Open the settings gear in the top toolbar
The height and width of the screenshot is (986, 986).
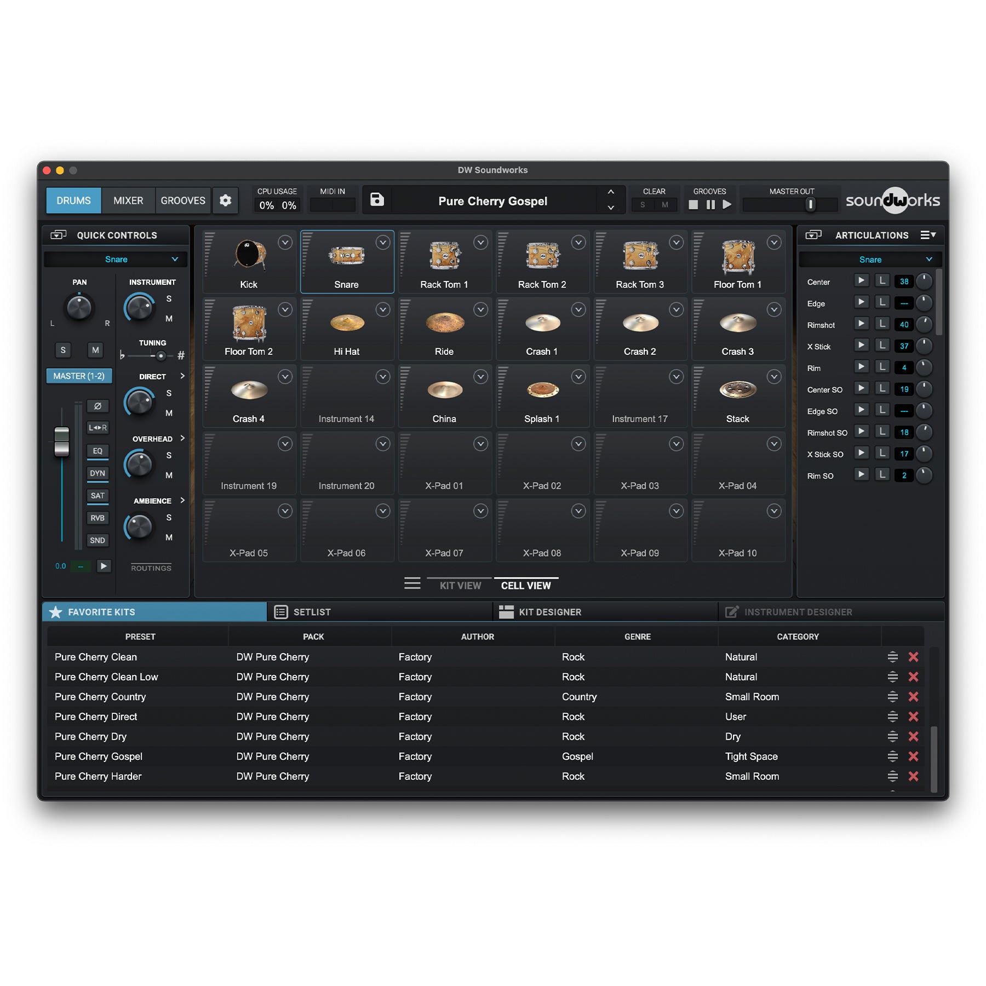(x=225, y=200)
